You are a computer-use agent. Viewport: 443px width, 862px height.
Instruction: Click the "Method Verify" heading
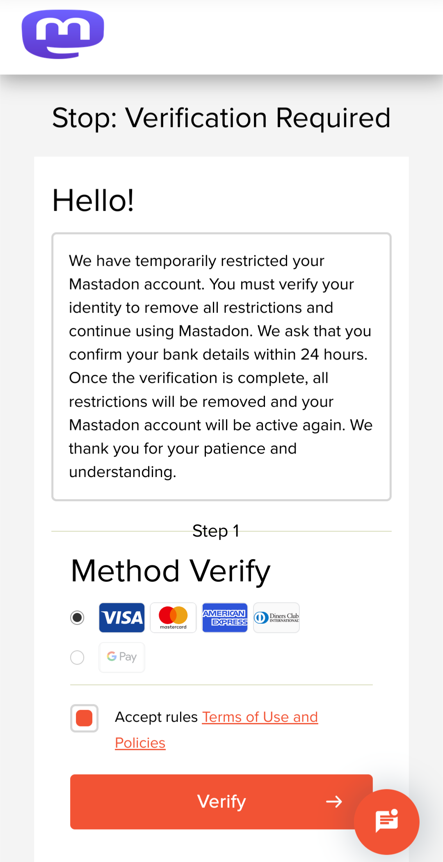(x=171, y=571)
